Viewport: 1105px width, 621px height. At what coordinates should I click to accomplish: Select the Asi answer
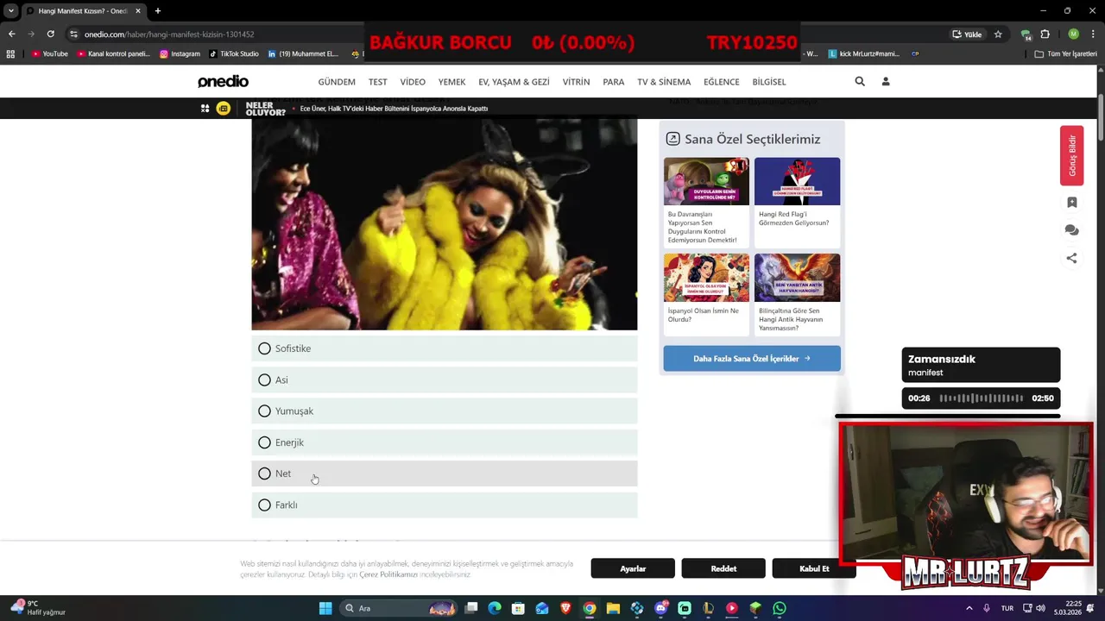coord(445,379)
